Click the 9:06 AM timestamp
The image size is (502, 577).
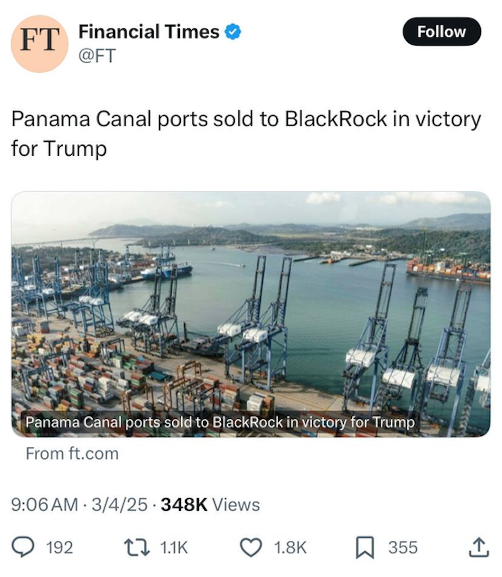tap(44, 504)
